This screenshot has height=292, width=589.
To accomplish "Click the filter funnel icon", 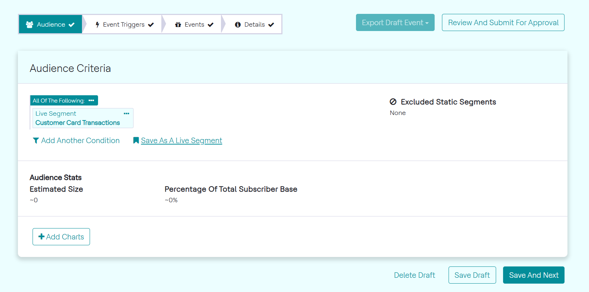I will coord(36,141).
